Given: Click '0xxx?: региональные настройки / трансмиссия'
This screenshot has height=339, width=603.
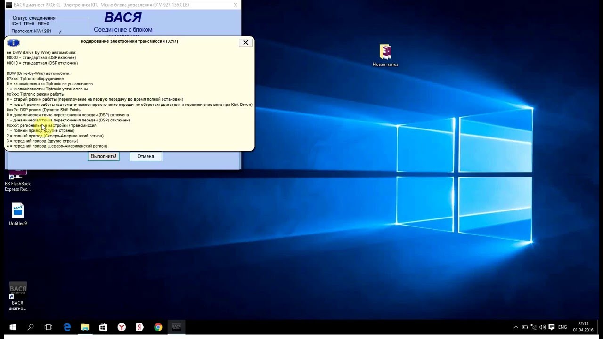Looking at the screenshot, I should pyautogui.click(x=51, y=125).
